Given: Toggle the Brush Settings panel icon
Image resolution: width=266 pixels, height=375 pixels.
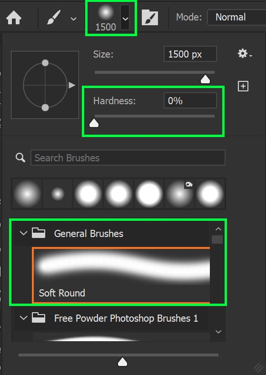Looking at the screenshot, I should pyautogui.click(x=150, y=18).
